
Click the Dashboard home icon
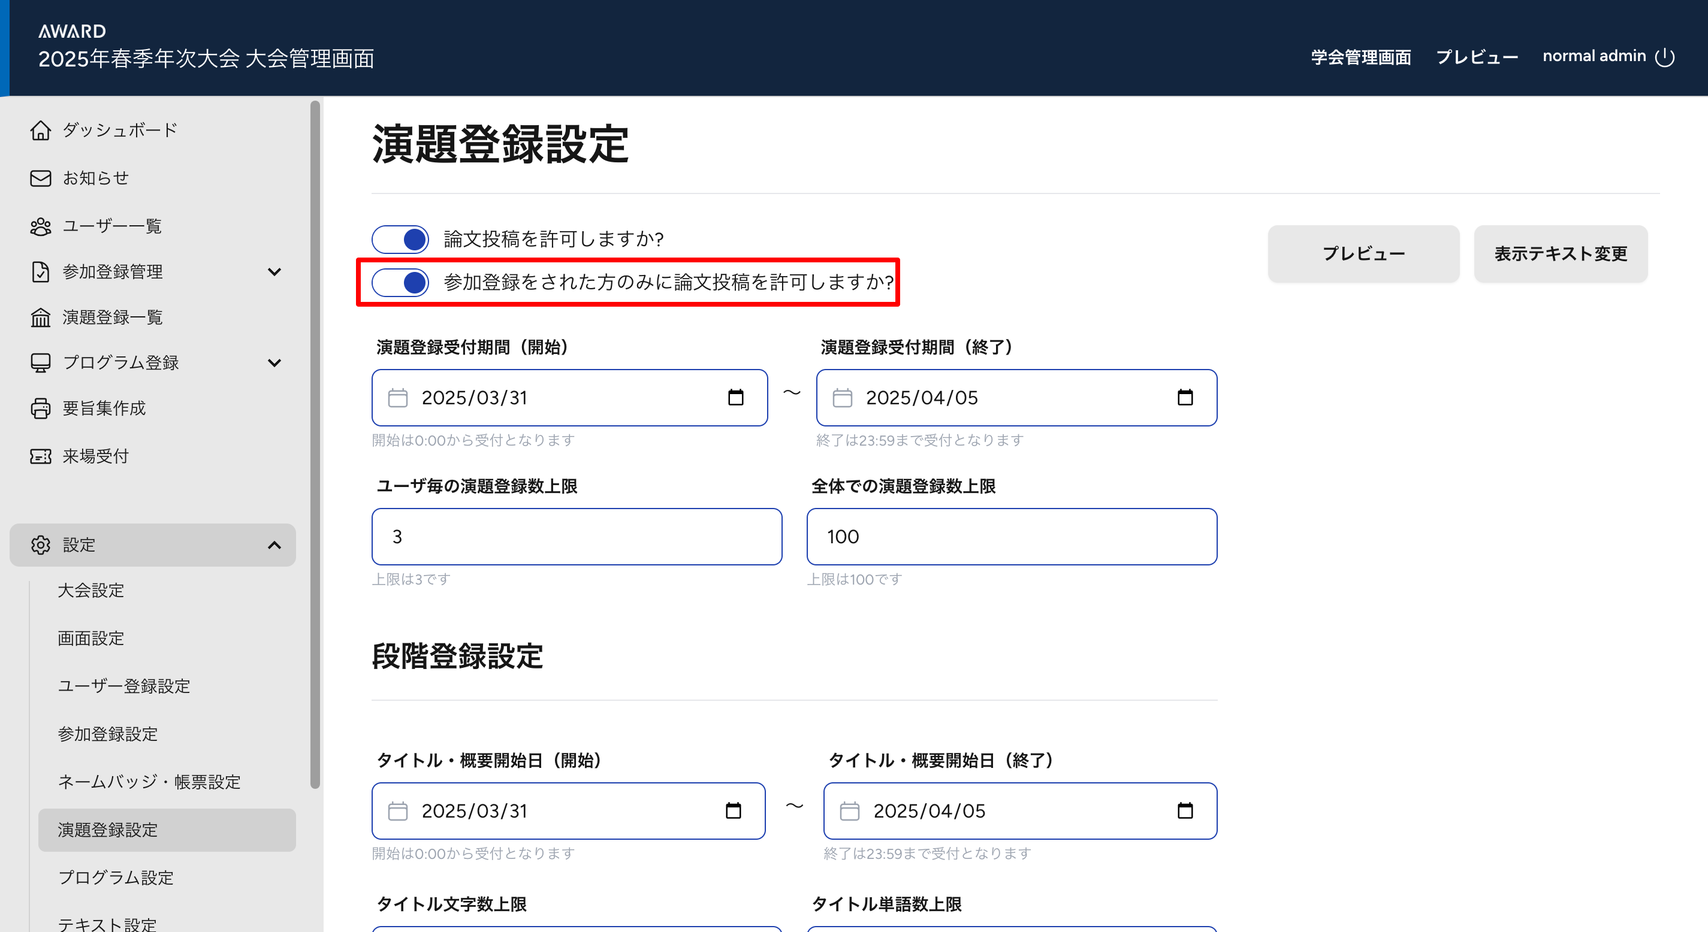[40, 131]
